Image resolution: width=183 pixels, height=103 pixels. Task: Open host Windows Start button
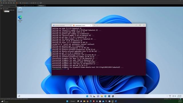point(67,101)
